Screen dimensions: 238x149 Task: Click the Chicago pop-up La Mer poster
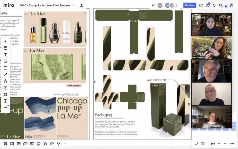[x=72, y=118]
